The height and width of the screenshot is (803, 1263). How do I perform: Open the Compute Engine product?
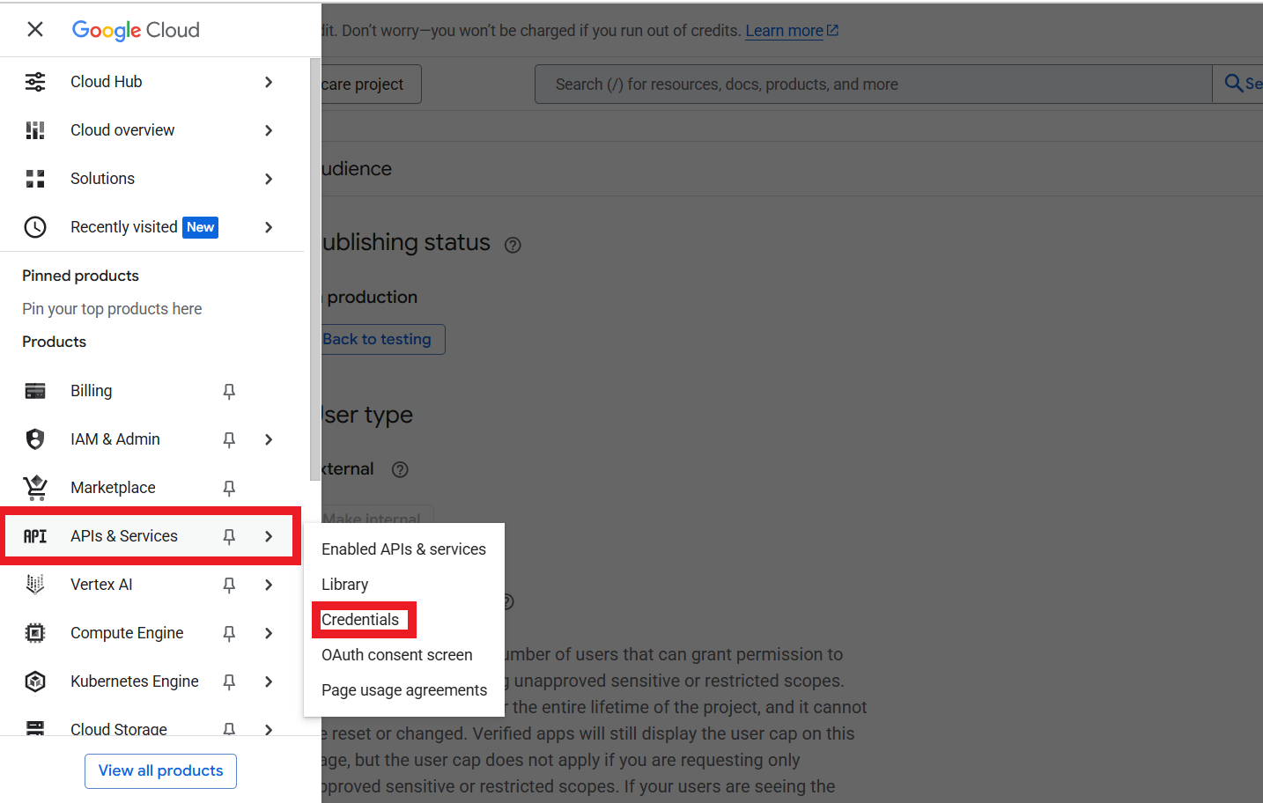coord(127,633)
